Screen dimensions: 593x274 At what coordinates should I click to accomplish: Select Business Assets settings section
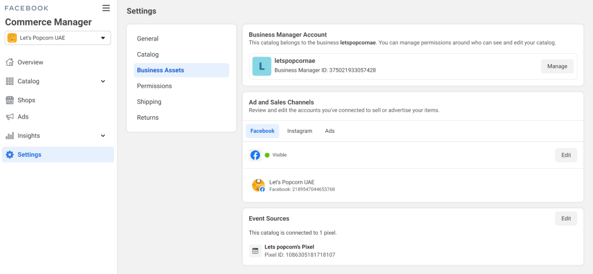(x=181, y=70)
